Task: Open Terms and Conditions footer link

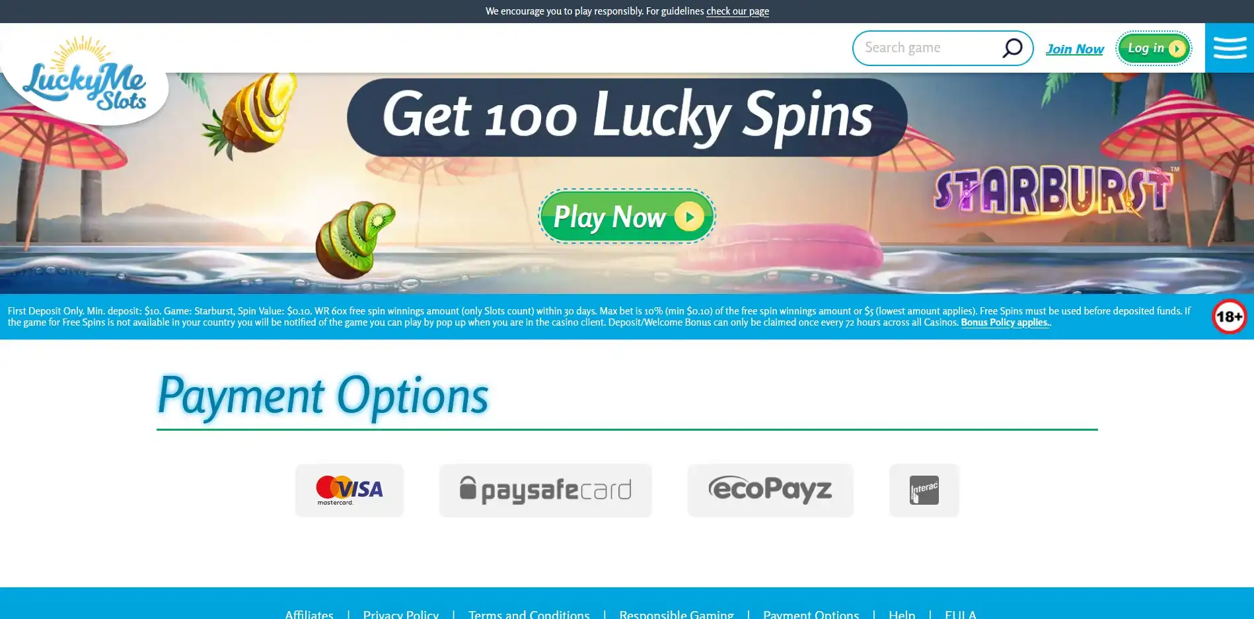Action: (x=529, y=614)
